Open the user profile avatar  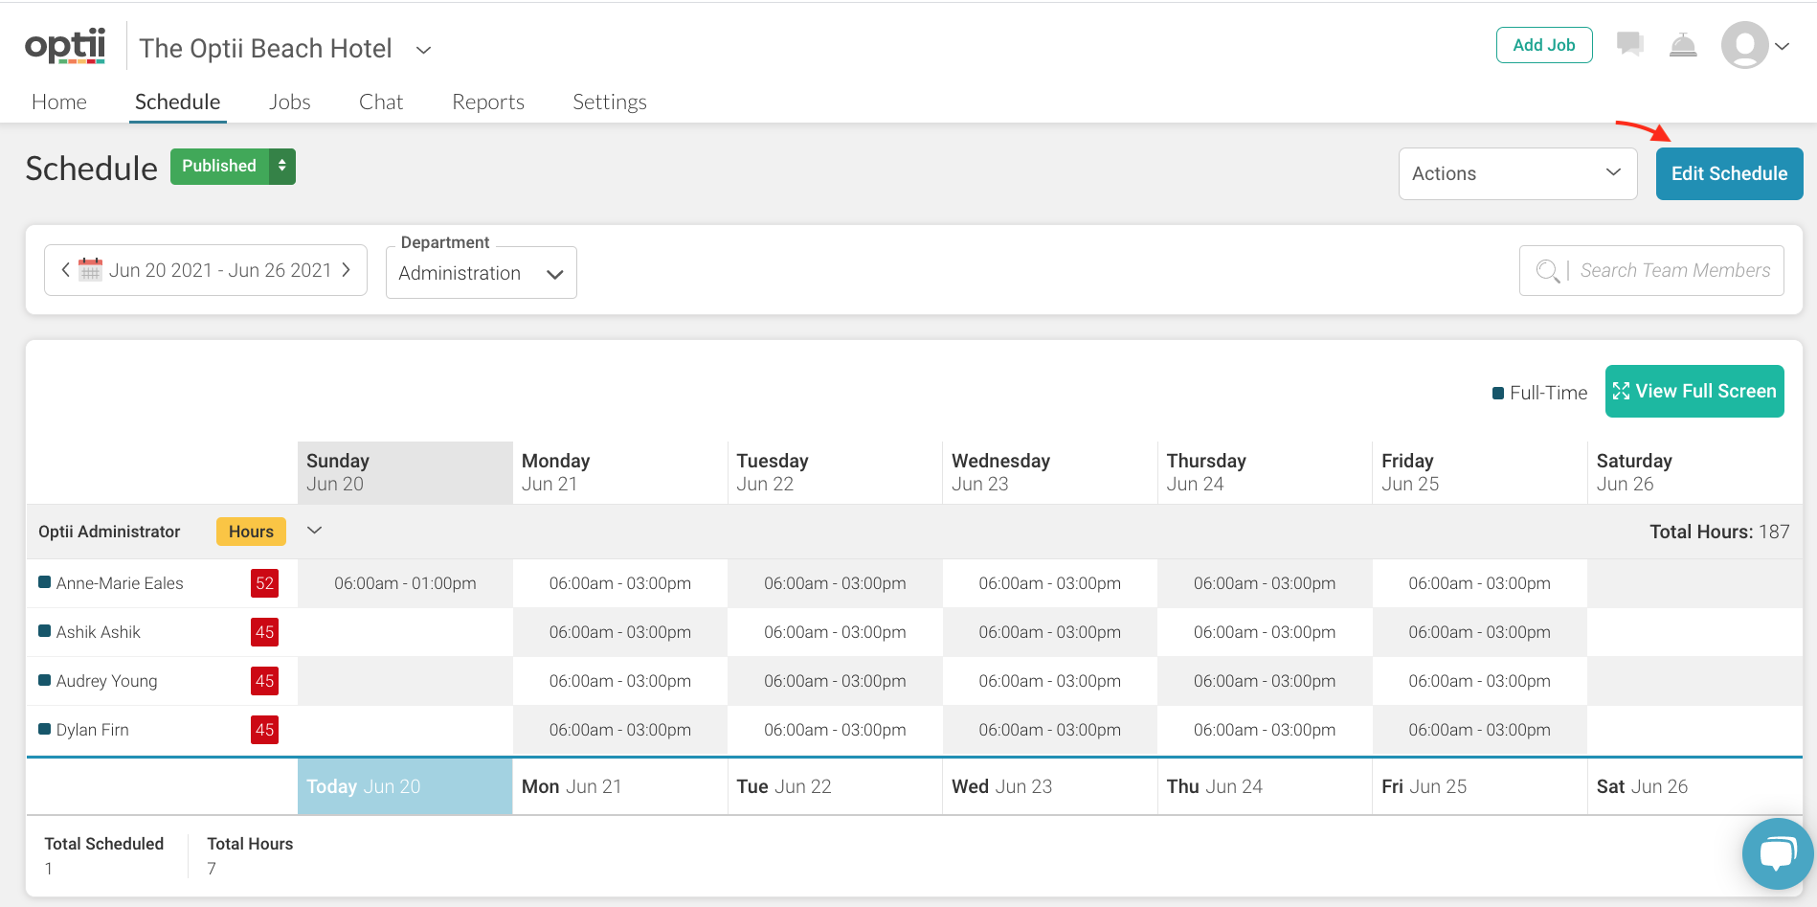click(x=1744, y=45)
